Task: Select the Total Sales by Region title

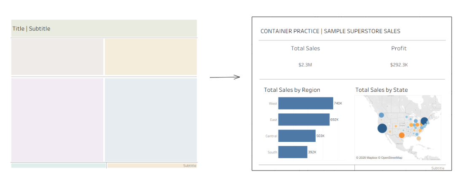Action: [292, 90]
